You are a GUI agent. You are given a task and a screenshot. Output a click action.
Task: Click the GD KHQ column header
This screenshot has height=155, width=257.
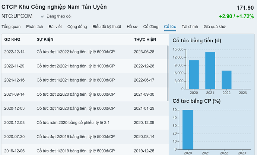pyautogui.click(x=12, y=39)
